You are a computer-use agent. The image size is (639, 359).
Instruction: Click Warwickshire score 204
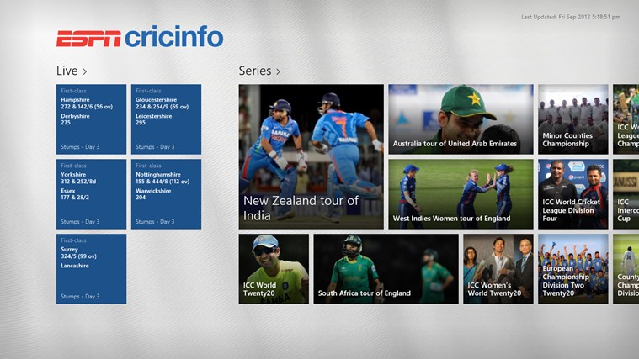pos(141,198)
